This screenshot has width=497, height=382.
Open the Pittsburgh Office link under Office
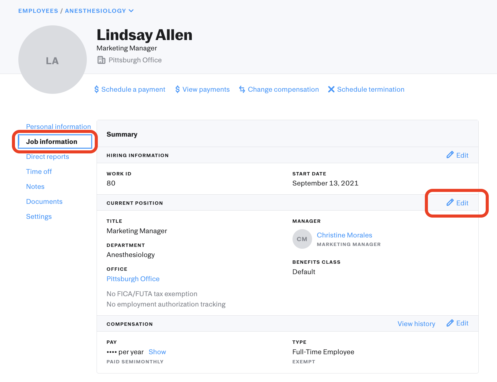(133, 279)
